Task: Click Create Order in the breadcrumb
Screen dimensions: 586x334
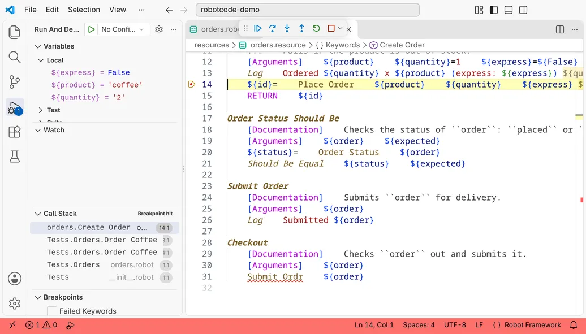Action: 402,45
